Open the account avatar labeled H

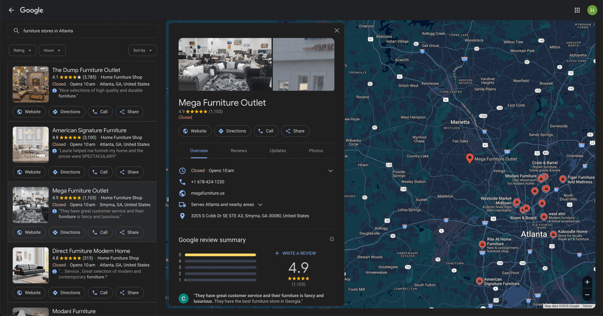click(x=592, y=10)
